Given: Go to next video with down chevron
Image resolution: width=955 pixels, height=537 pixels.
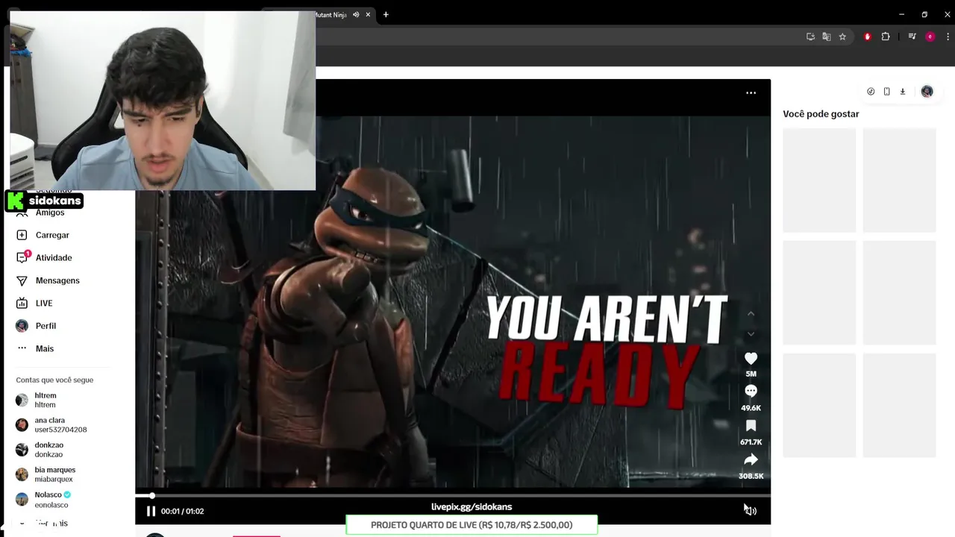Looking at the screenshot, I should pyautogui.click(x=751, y=334).
